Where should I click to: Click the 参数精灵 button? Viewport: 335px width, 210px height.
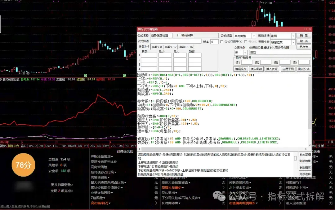[x=305, y=168]
